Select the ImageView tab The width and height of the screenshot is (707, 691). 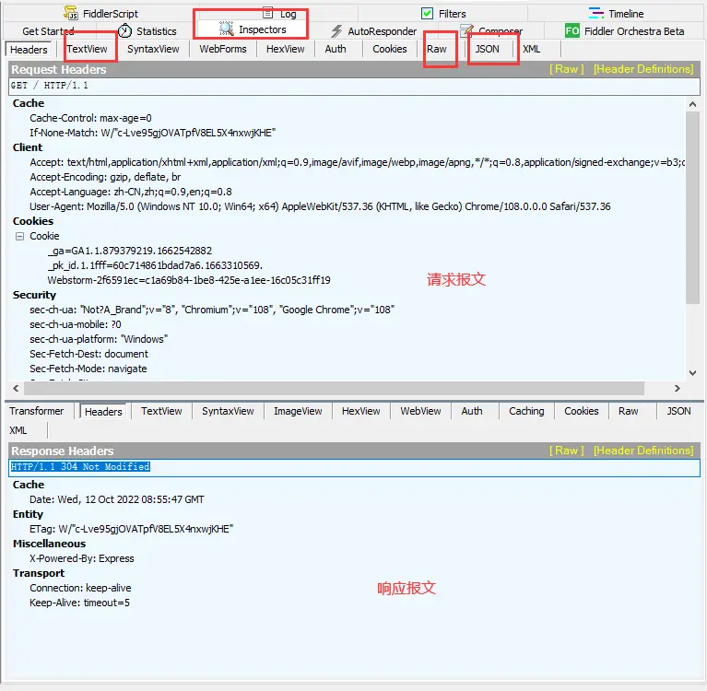298,411
